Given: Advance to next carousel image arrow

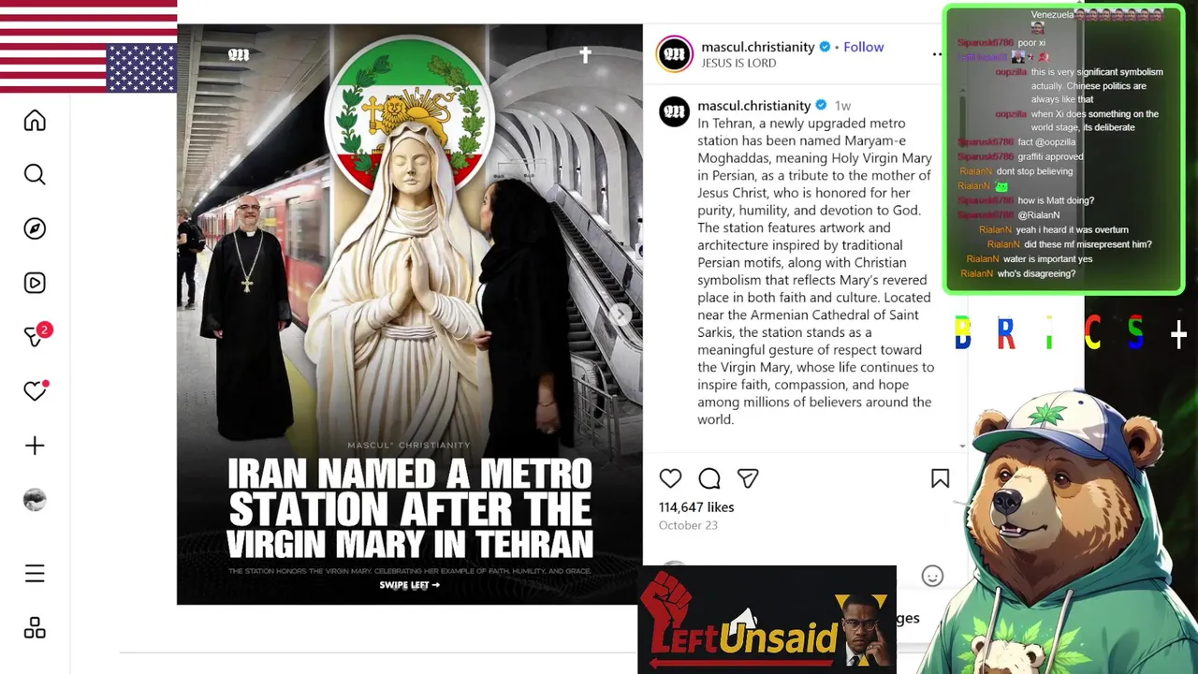Looking at the screenshot, I should click(621, 315).
